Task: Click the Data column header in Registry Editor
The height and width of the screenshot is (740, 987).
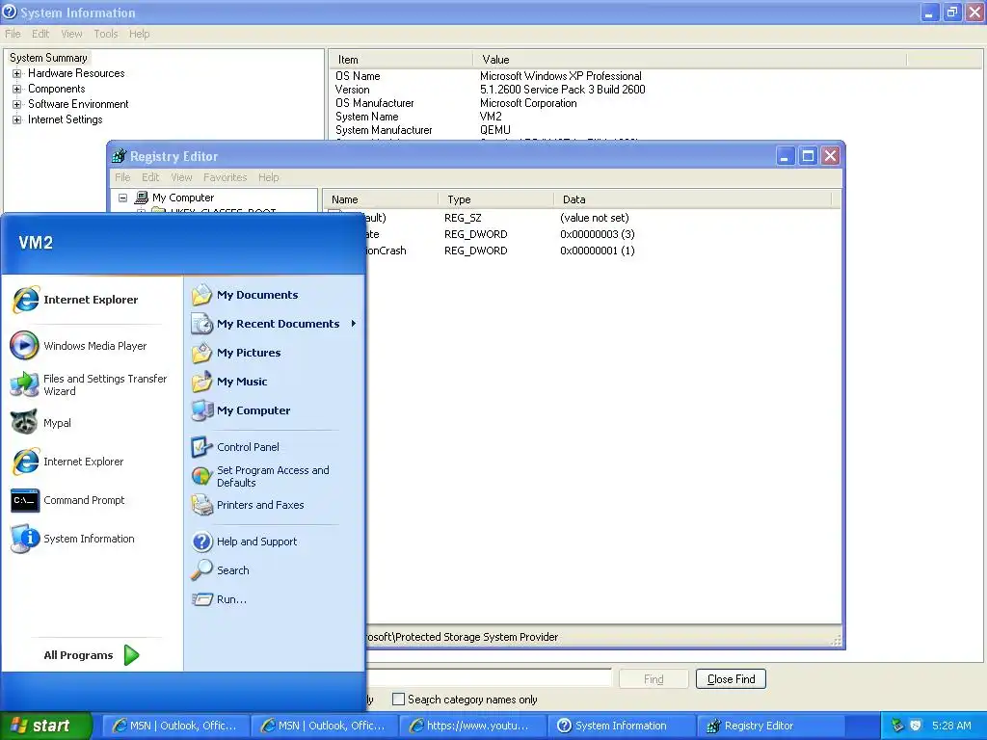Action: 692,199
